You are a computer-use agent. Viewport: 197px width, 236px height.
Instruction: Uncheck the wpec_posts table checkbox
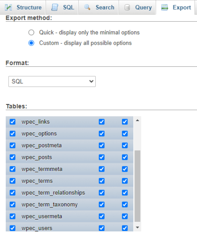pyautogui.click(x=12, y=157)
